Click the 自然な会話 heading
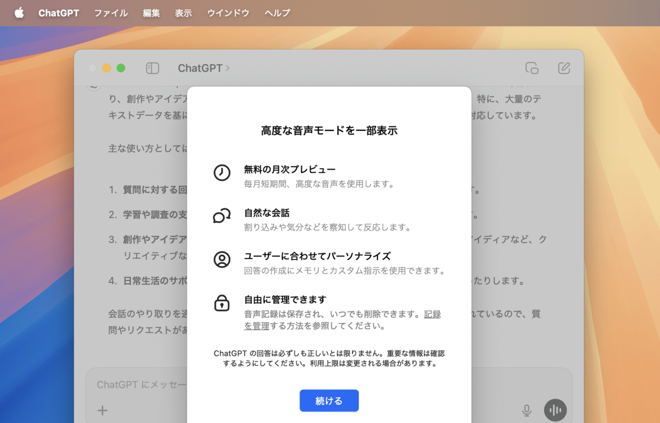Viewport: 660px width, 423px height. click(x=267, y=213)
